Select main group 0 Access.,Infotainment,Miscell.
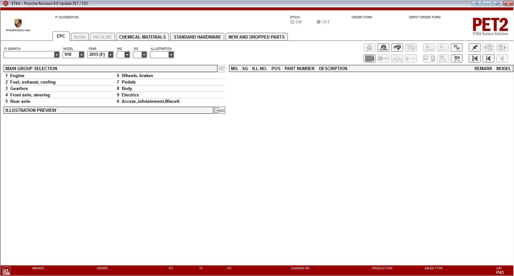This screenshot has width=514, height=276. [170, 102]
